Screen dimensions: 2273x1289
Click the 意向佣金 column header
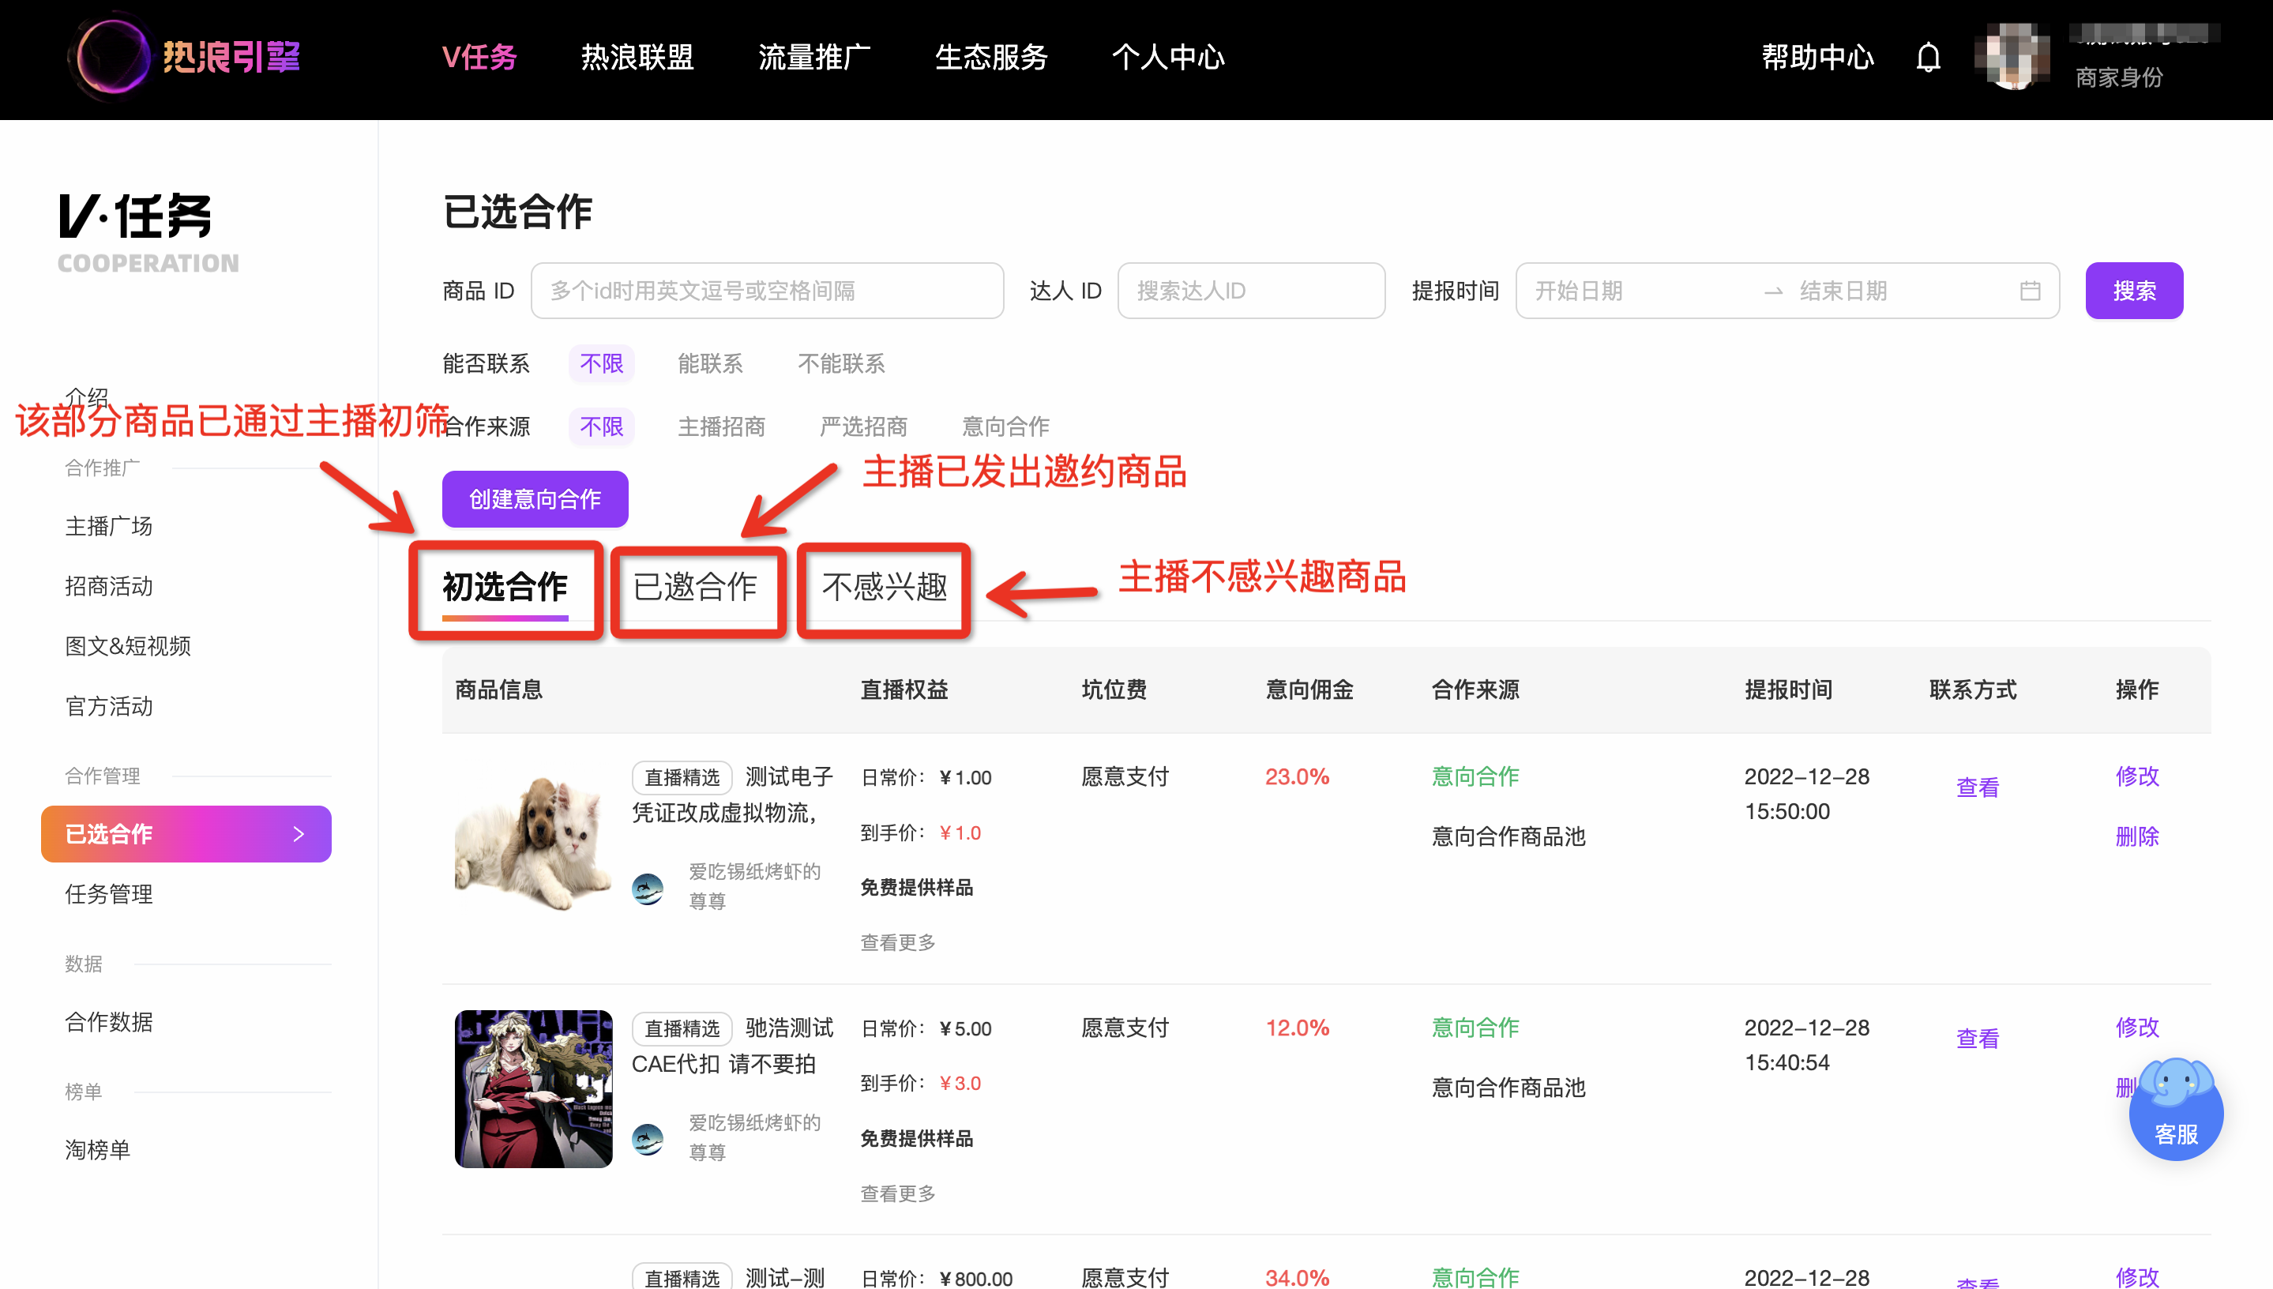1309,690
